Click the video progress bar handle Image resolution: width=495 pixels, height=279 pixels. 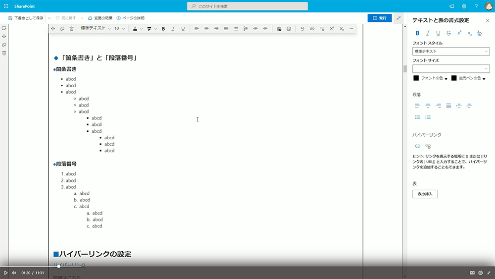pyautogui.click(x=59, y=266)
